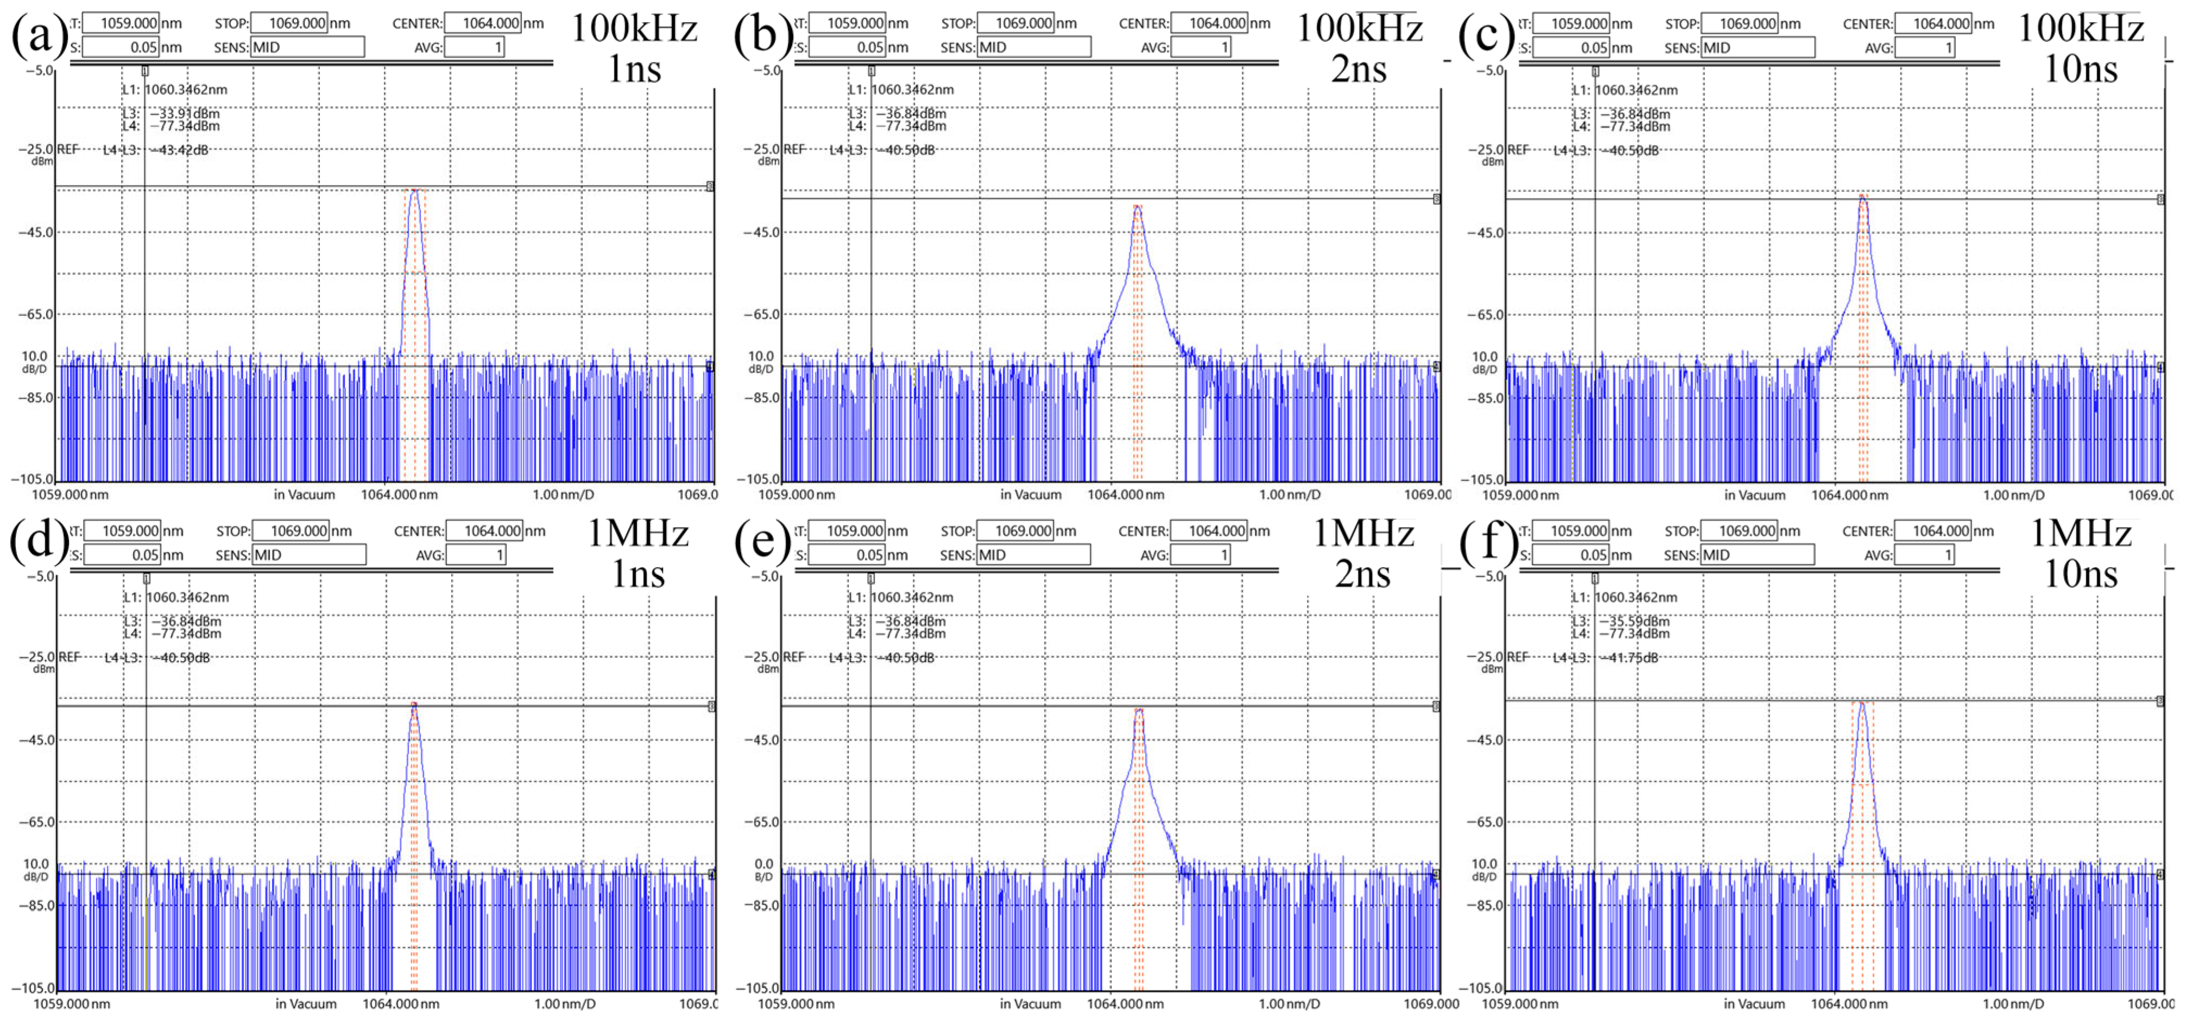
Task: Select the SENS MID field in panel (a)
Action: click(x=308, y=47)
